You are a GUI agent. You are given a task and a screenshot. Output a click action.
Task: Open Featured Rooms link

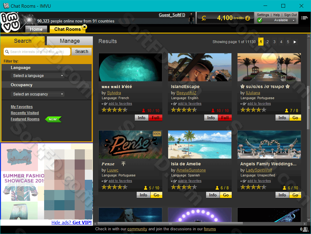[25, 119]
